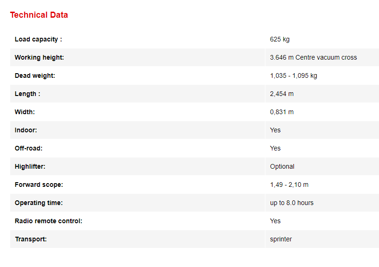The width and height of the screenshot is (379, 267).
Task: Click the Operating time label
Action: pyautogui.click(x=39, y=203)
